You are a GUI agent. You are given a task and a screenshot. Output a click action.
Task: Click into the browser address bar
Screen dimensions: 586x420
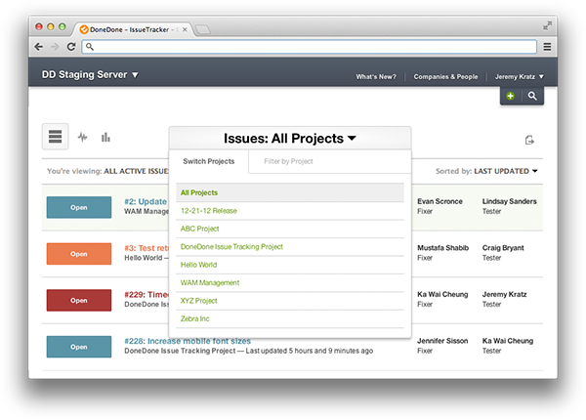point(310,47)
